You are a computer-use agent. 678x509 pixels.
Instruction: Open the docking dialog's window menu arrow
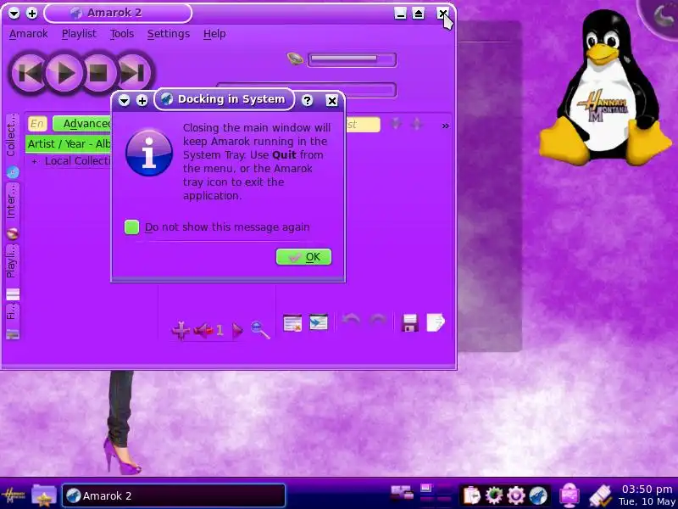tap(124, 100)
